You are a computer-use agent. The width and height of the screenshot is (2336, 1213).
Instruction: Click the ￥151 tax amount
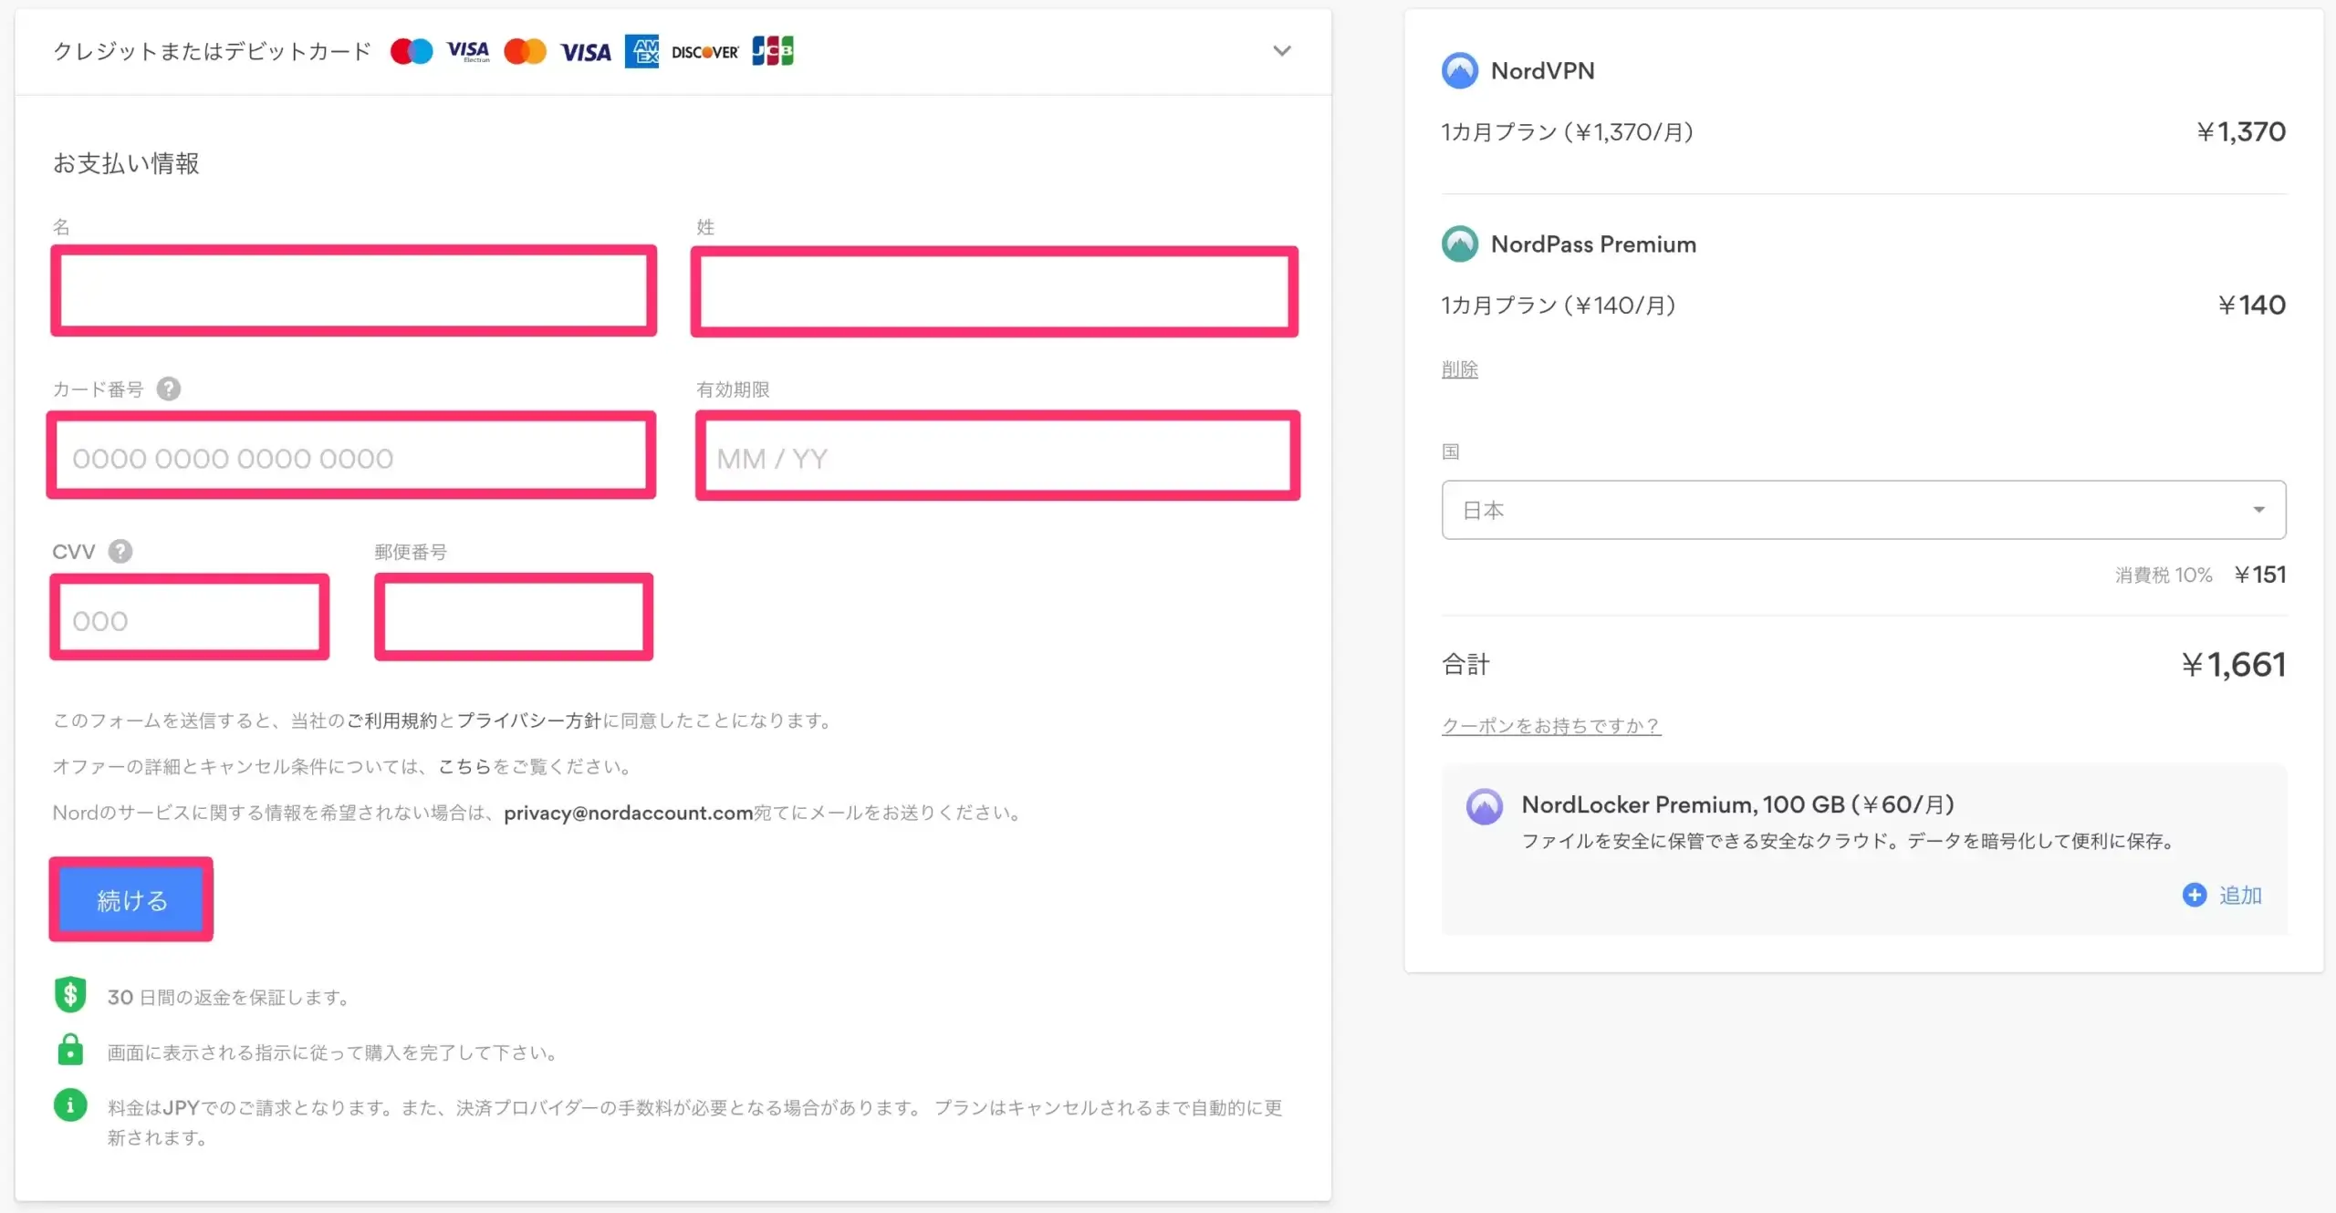click(2260, 575)
